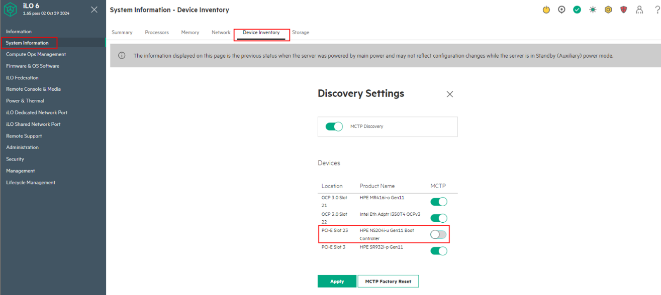The height and width of the screenshot is (295, 661).
Task: Open help via the question mark icon
Action: click(x=657, y=10)
